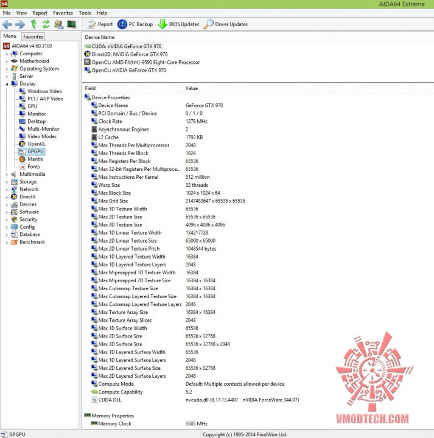Click the monitor diagnostics toolbar icon
434x438 pixels.
[72, 24]
